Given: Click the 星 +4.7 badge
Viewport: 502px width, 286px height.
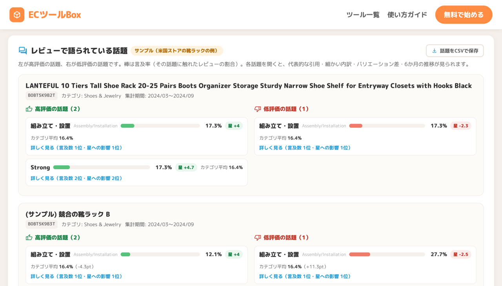Looking at the screenshot, I should (x=186, y=167).
